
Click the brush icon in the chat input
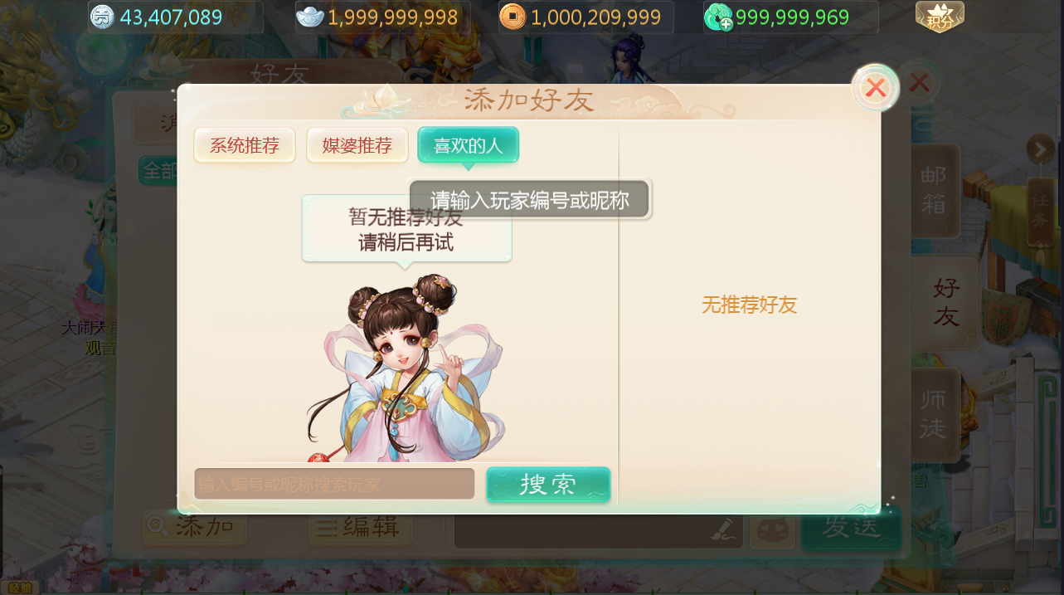tap(723, 529)
